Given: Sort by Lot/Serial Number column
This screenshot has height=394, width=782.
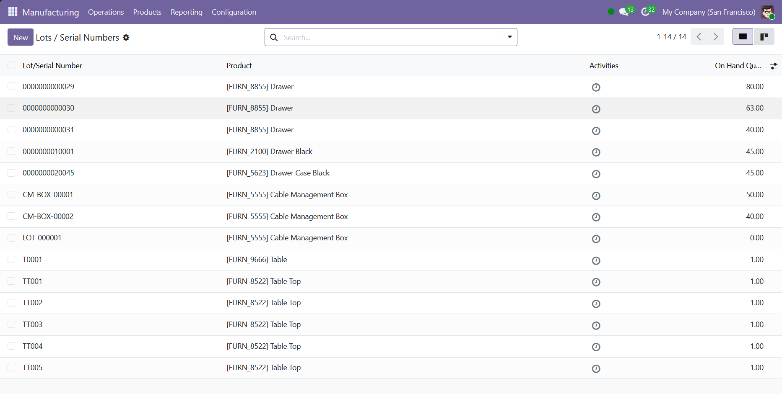Looking at the screenshot, I should [x=52, y=66].
